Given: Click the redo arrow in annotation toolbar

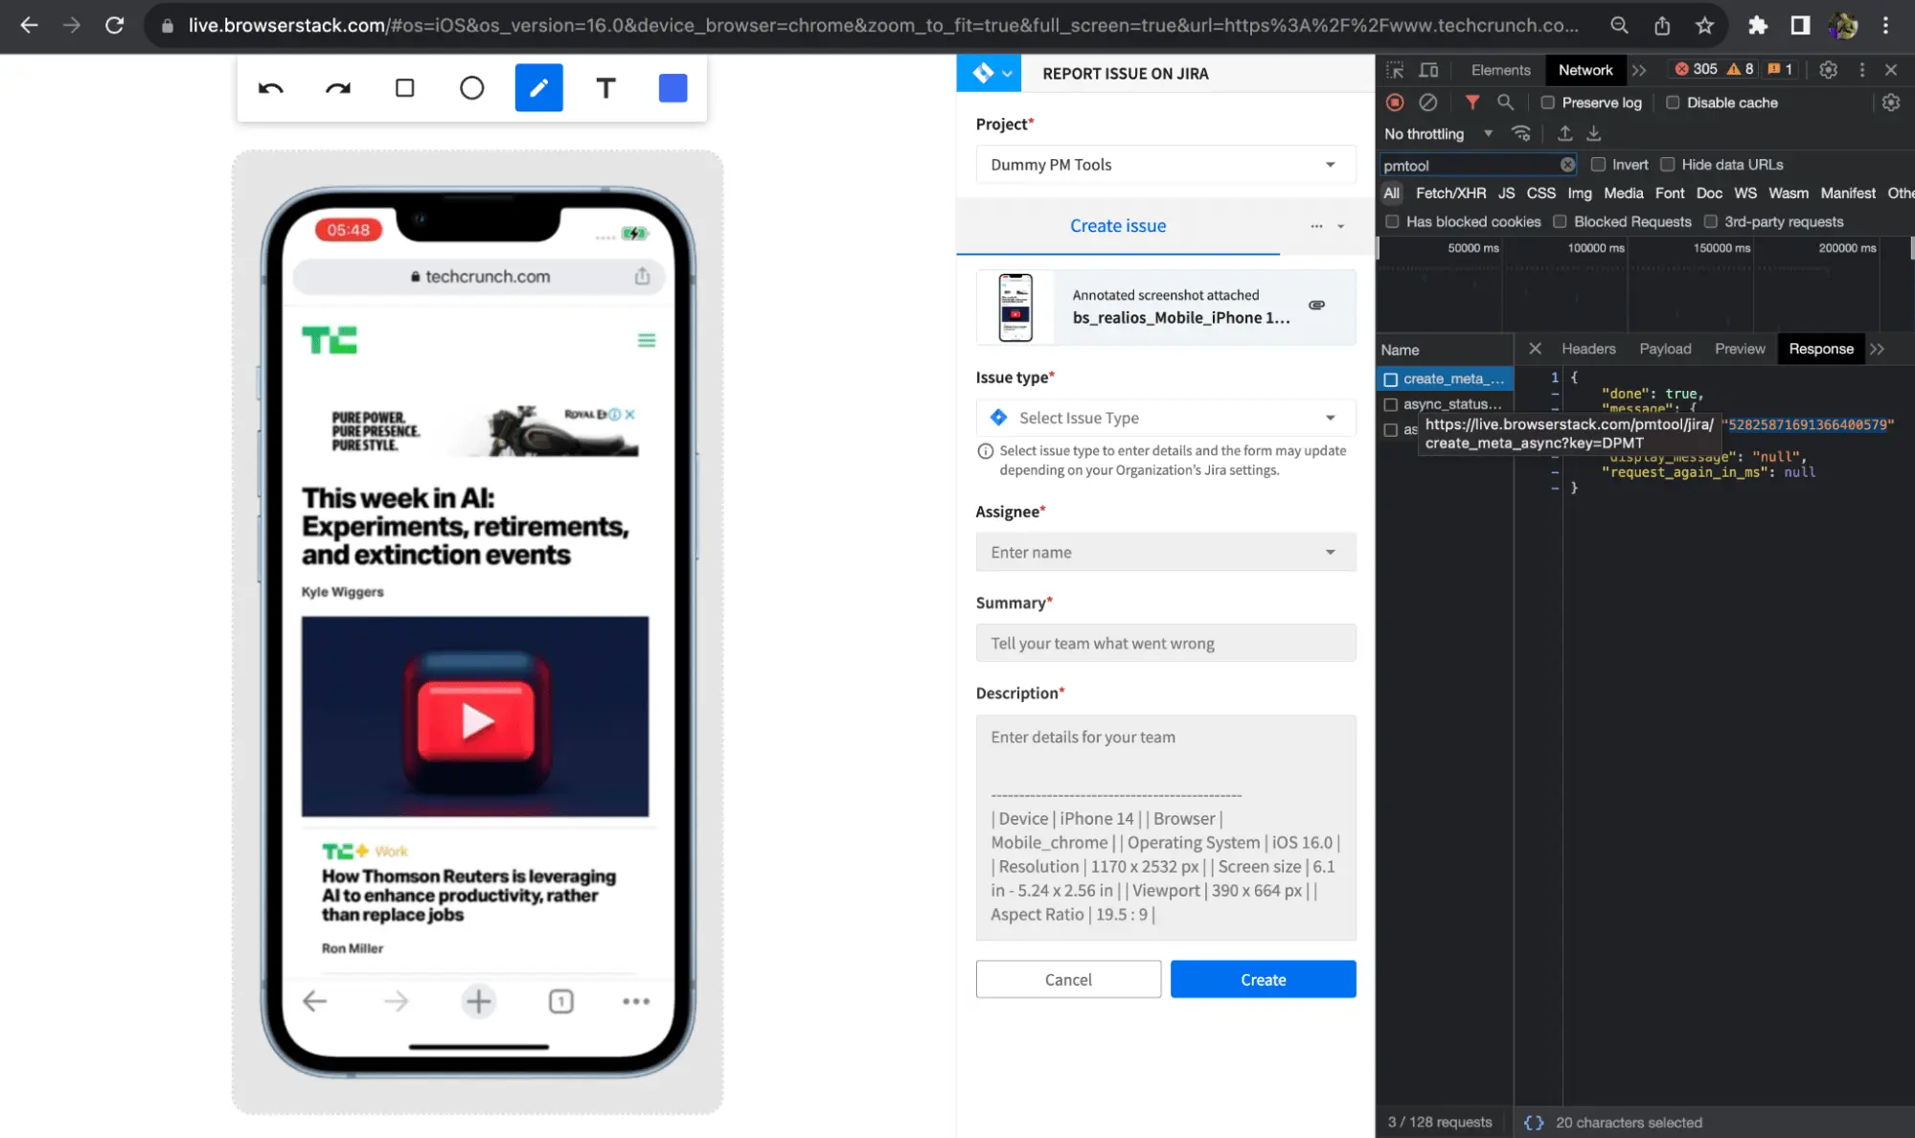Looking at the screenshot, I should point(338,88).
